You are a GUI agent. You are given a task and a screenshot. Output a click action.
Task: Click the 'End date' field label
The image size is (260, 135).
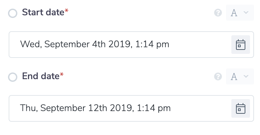pyautogui.click(x=40, y=76)
